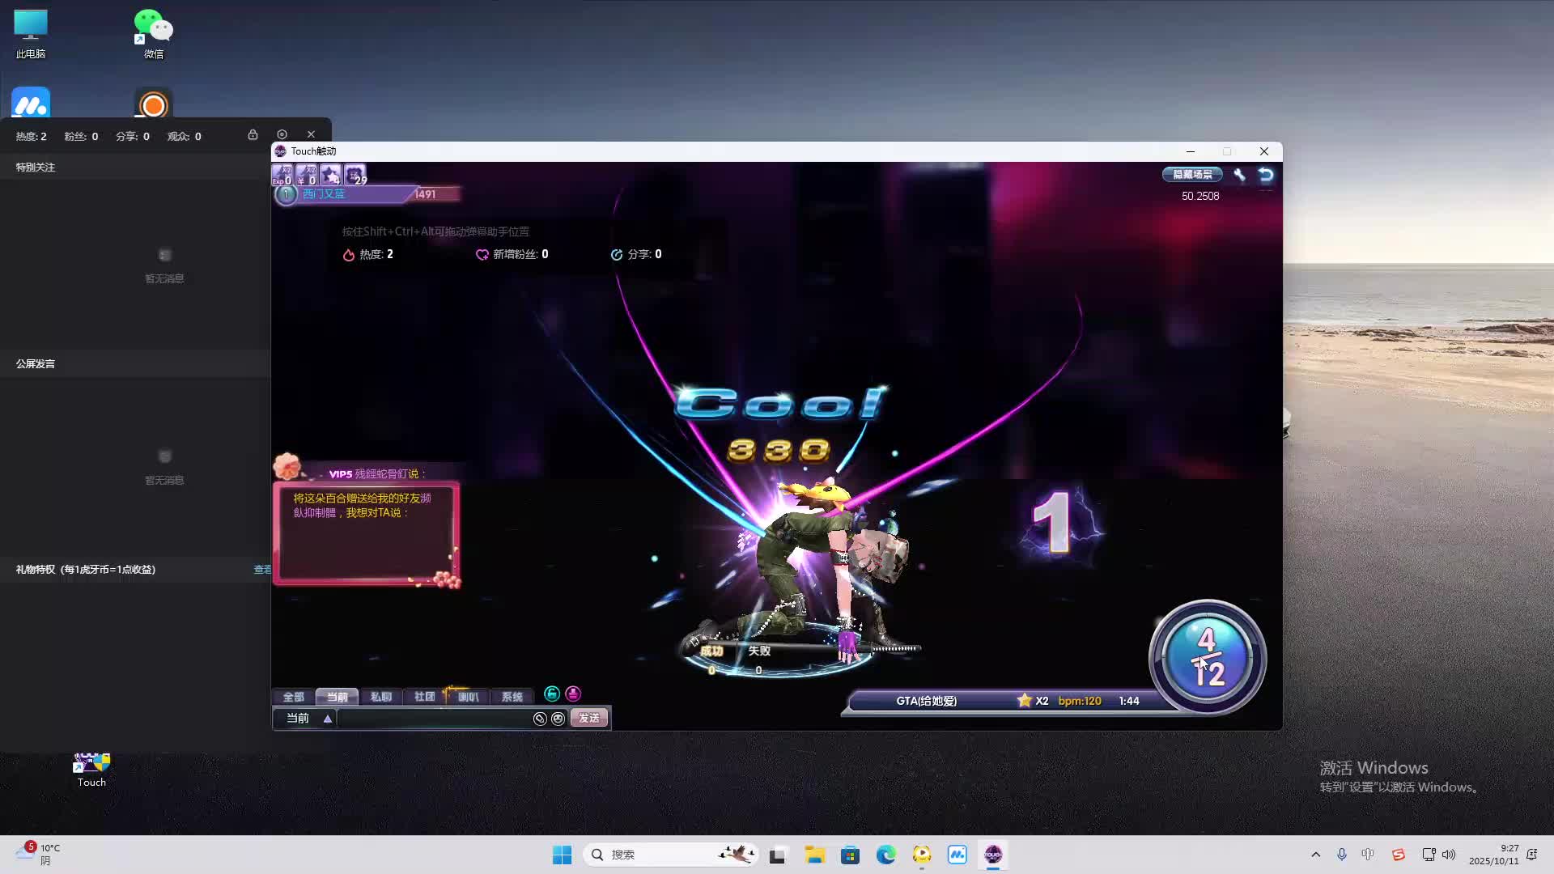The image size is (1554, 874).
Task: Toggle the lock icon in assistant panel
Action: [253, 135]
